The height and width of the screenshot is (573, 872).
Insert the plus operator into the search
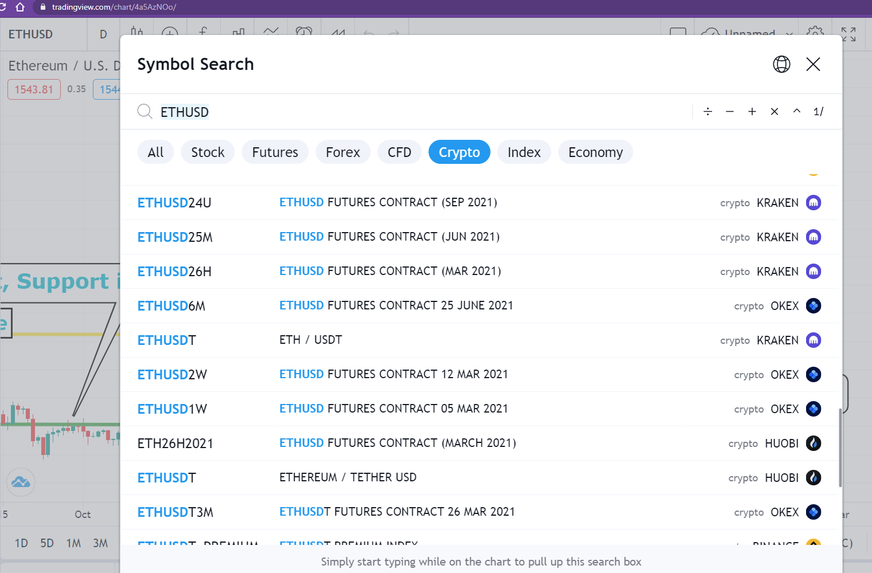tap(752, 111)
